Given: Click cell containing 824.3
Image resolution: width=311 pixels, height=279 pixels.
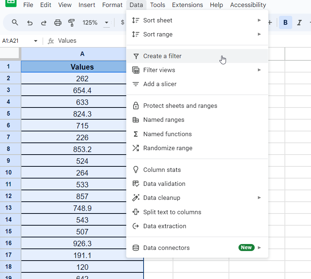Looking at the screenshot, I should 82,114.
